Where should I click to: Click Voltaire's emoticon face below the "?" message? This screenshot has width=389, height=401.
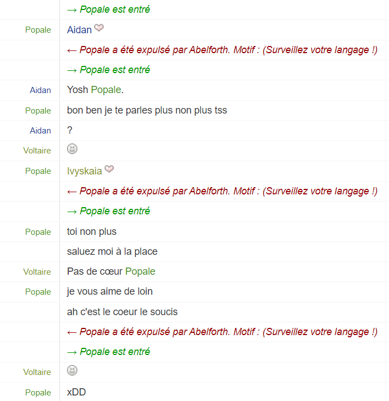(72, 149)
